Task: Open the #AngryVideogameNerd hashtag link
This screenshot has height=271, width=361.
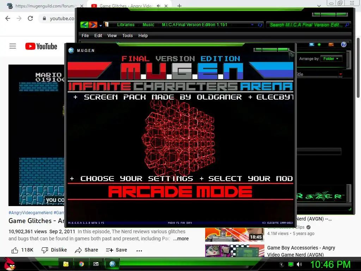Action: click(x=30, y=212)
